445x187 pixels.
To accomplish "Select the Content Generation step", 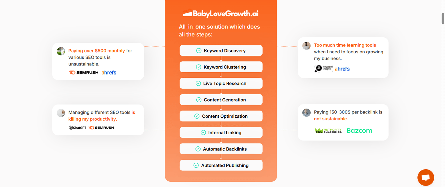I will 221,100.
